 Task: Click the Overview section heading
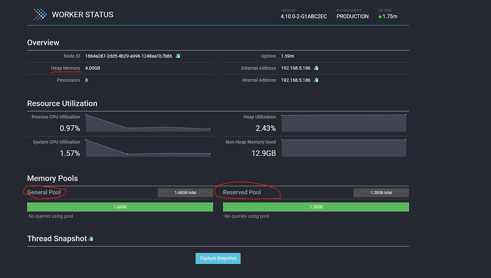click(43, 43)
